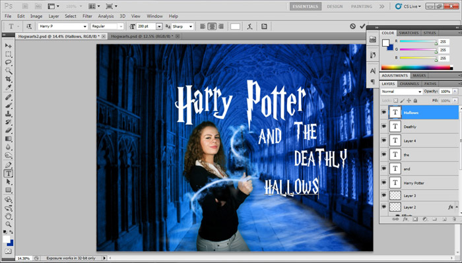Hide the 'and' text layer

[383, 168]
